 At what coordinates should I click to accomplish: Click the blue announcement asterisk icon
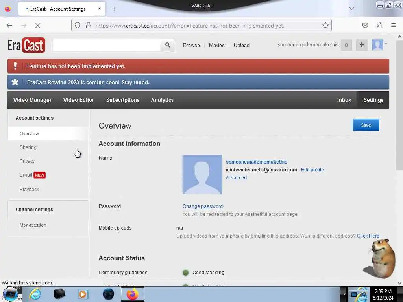(15, 82)
